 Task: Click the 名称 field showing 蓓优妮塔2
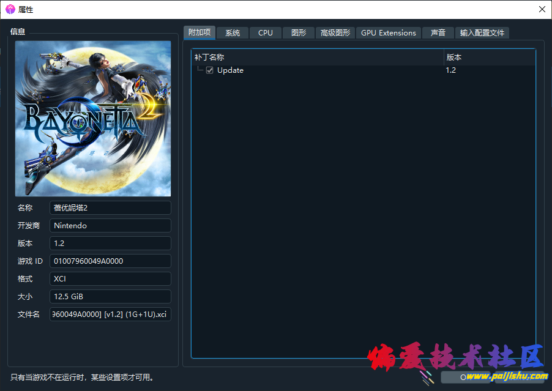(110, 208)
